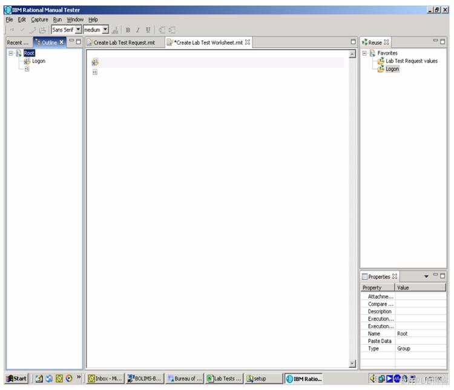The image size is (454, 390).
Task: Open the File menu
Action: pos(9,19)
